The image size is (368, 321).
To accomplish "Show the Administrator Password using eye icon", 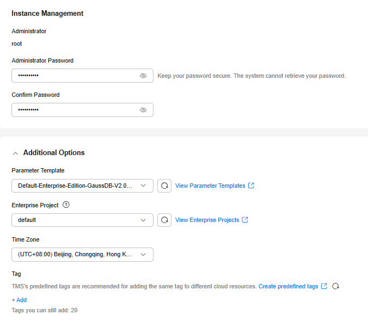I will tap(143, 76).
